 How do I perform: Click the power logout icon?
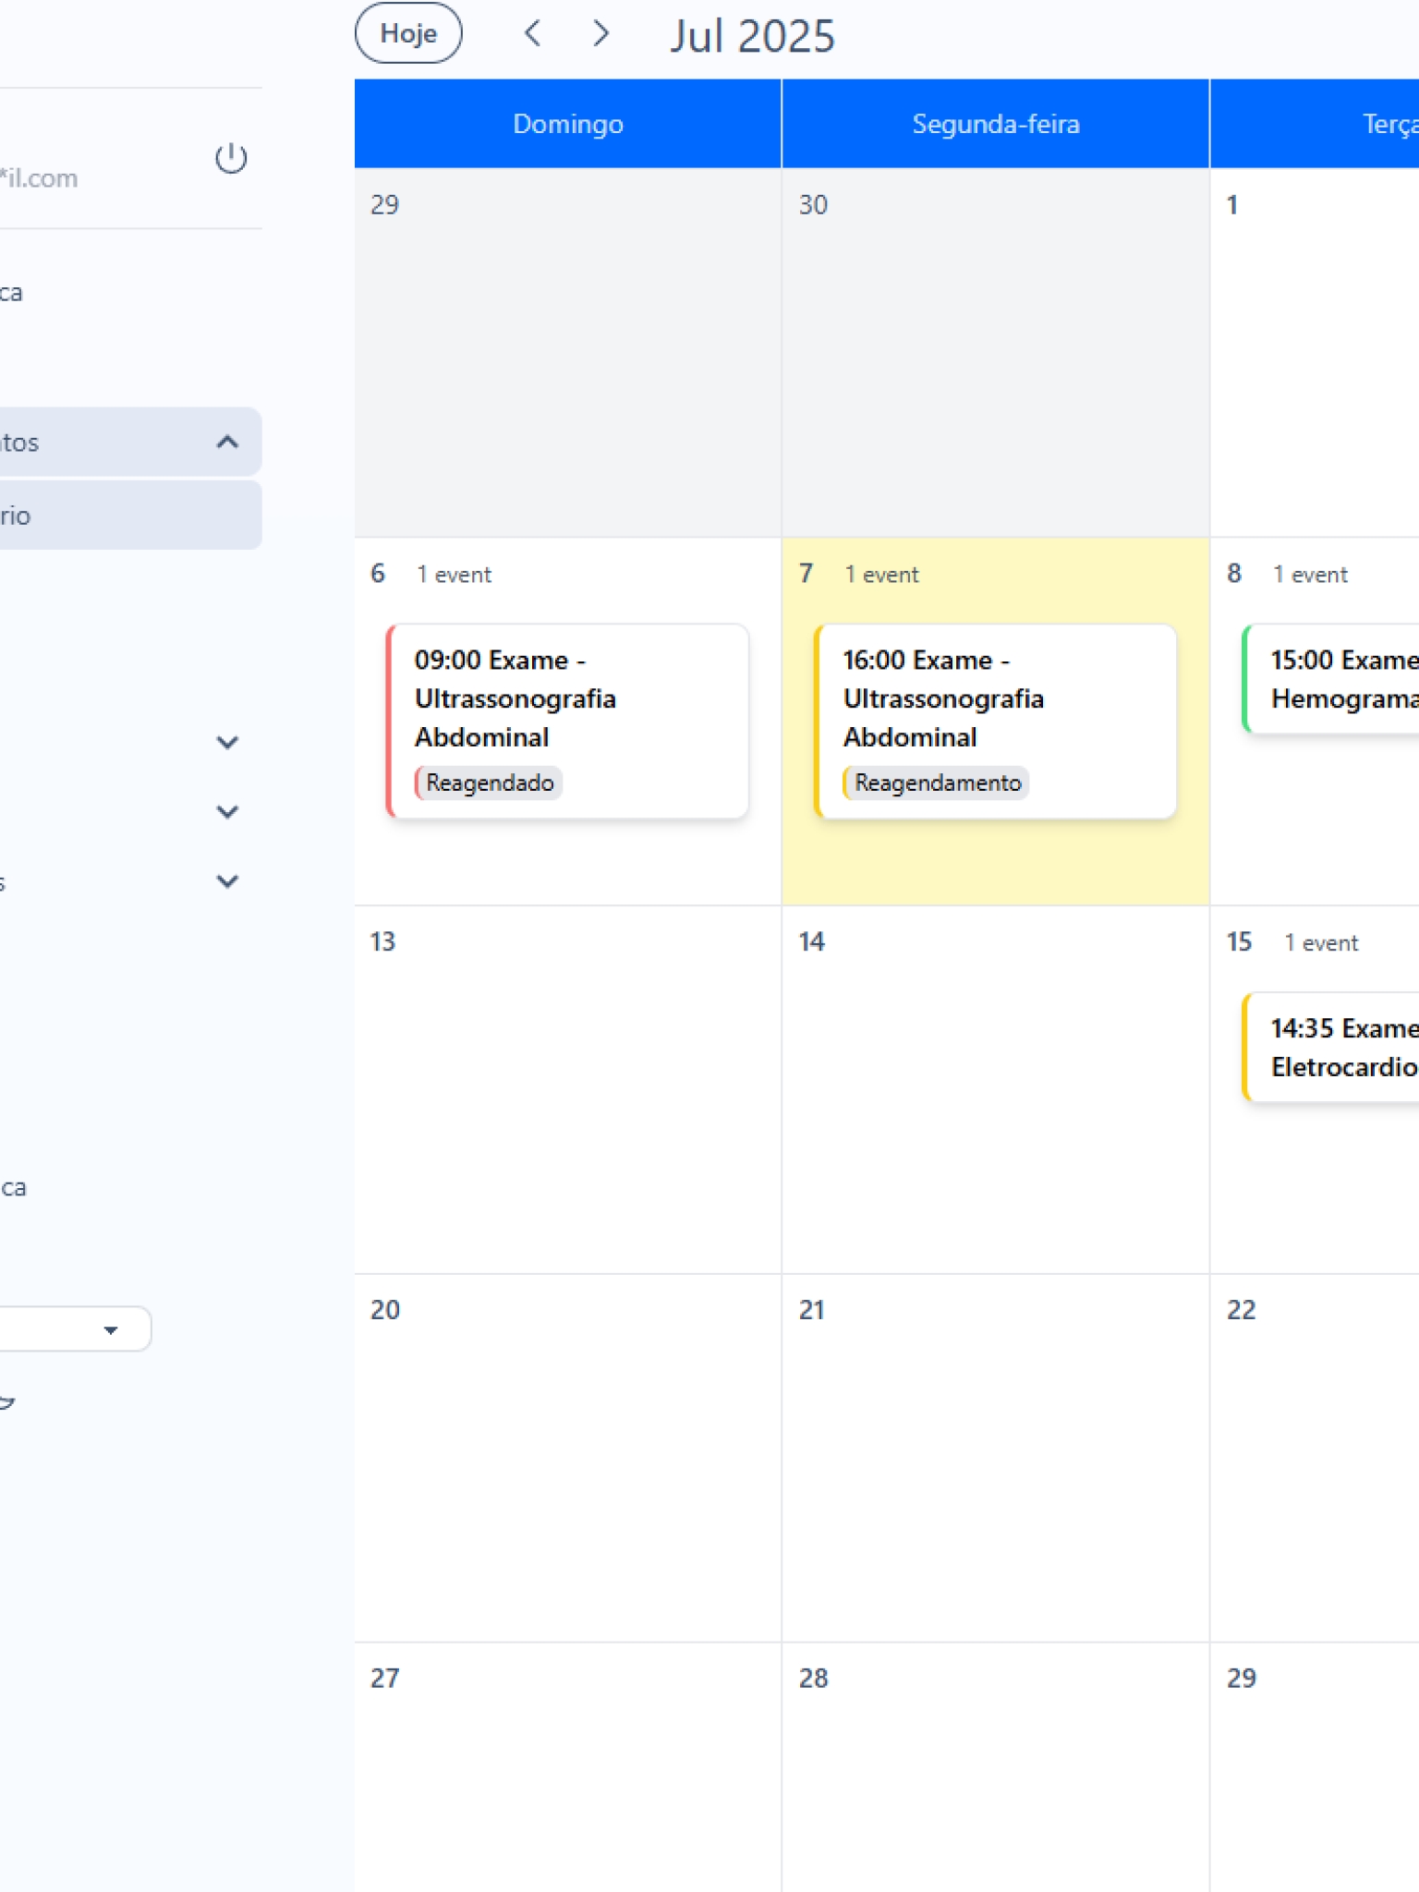pos(231,158)
